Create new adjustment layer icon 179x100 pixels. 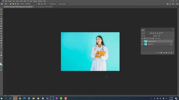[164, 53]
